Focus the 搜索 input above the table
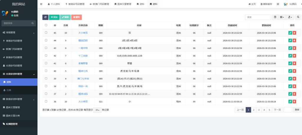Image resolution: width=302 pixels, height=135 pixels. click(258, 17)
